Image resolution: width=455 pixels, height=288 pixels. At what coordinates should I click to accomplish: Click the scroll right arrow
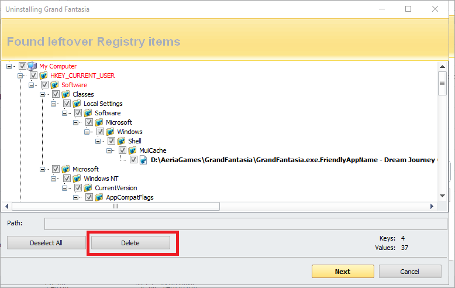click(432, 206)
